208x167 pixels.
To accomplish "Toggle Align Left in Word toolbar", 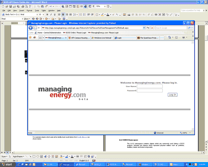I will pos(59,15).
